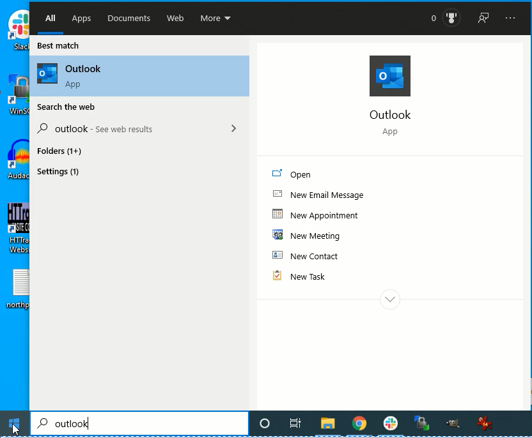Expand more Outlook actions with chevron
The height and width of the screenshot is (438, 532).
point(389,299)
